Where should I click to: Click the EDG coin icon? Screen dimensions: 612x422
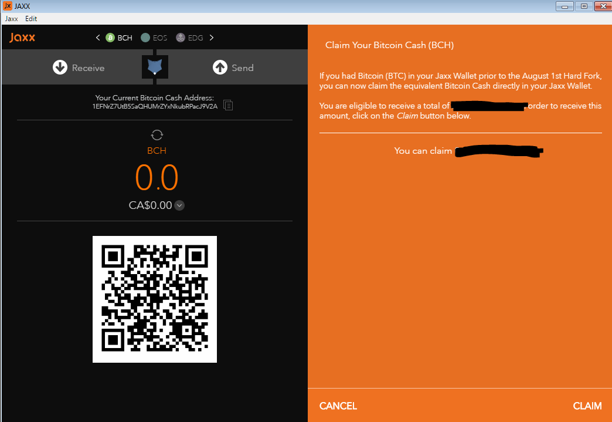point(181,38)
